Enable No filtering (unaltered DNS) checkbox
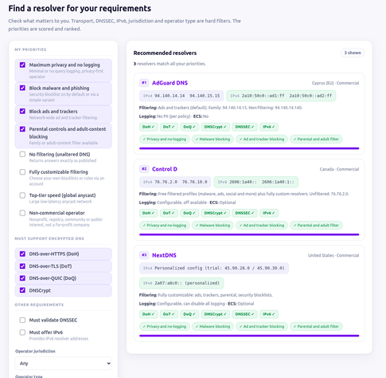This screenshot has height=378, width=386. click(22, 154)
